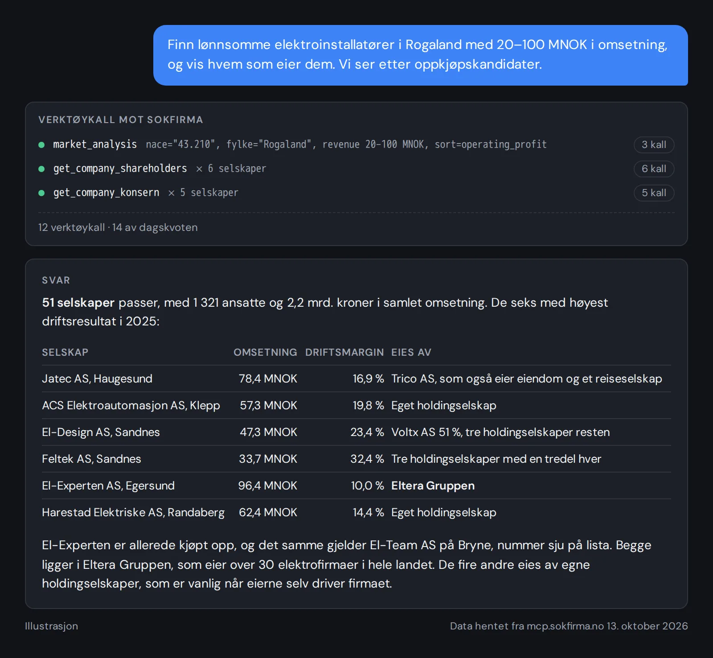This screenshot has width=713, height=658.
Task: Click the DRIFTSMARGIN column header
Action: pyautogui.click(x=344, y=352)
